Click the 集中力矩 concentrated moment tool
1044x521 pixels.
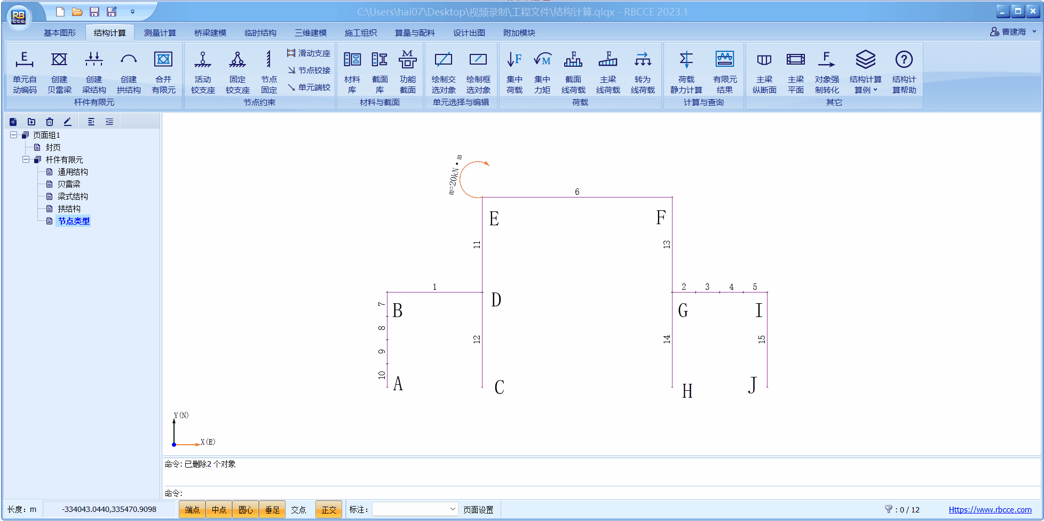tap(542, 73)
